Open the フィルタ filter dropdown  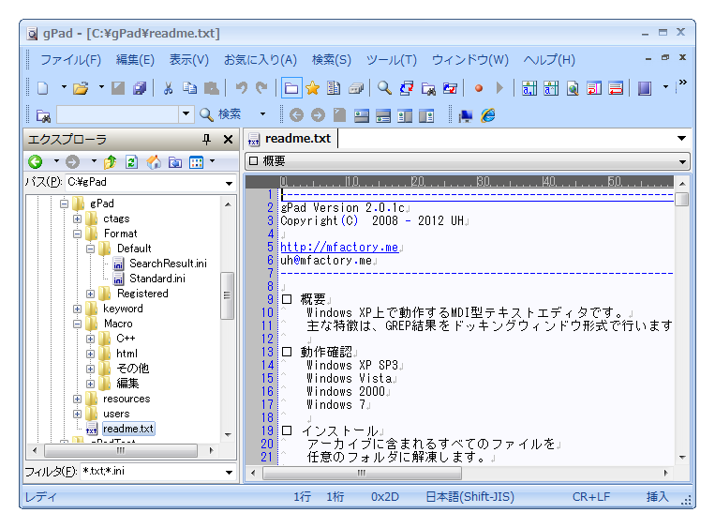pos(230,473)
